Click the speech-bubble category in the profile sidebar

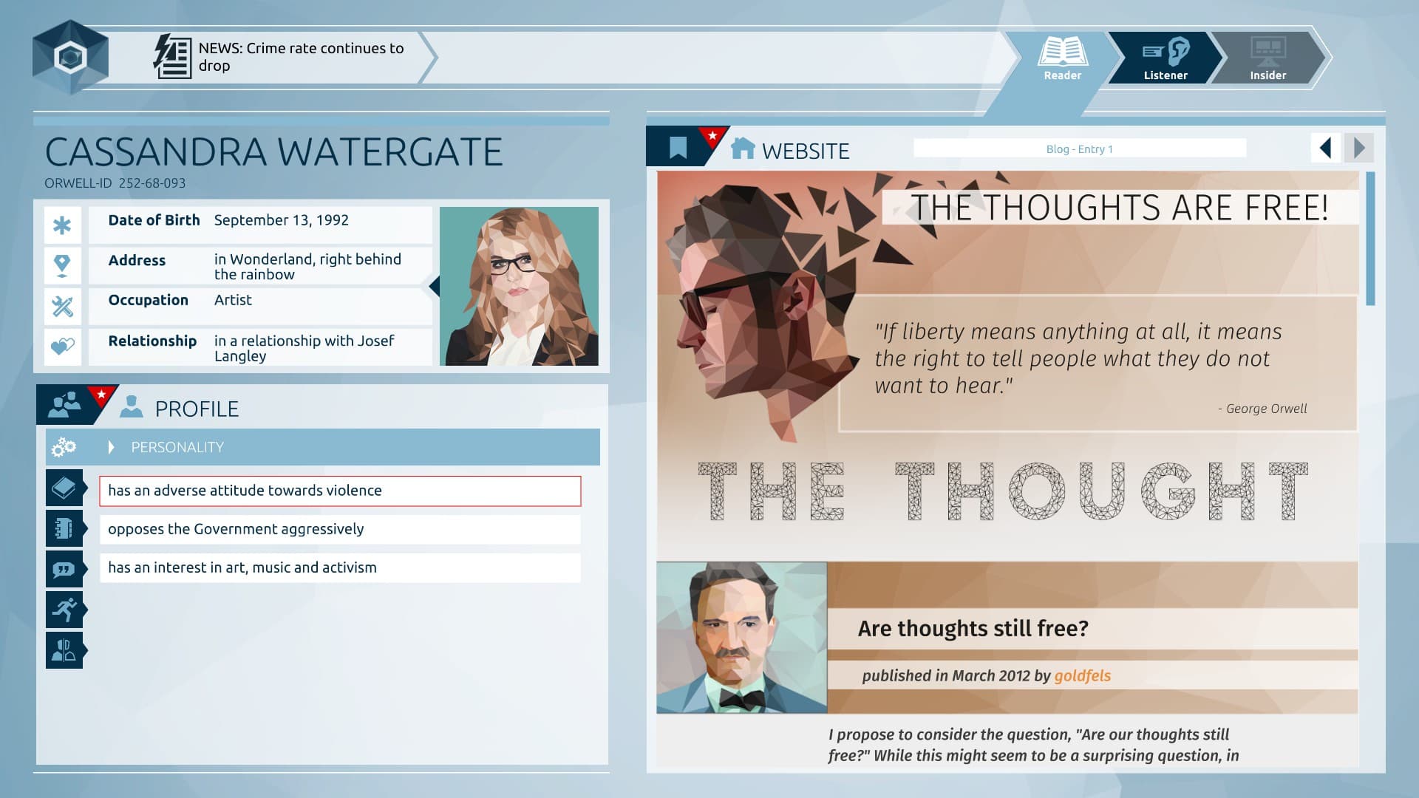[65, 568]
